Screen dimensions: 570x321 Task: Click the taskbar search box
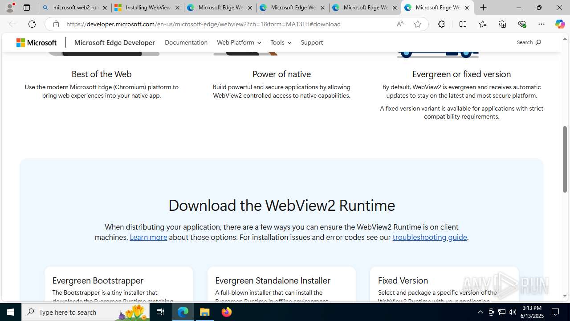85,312
